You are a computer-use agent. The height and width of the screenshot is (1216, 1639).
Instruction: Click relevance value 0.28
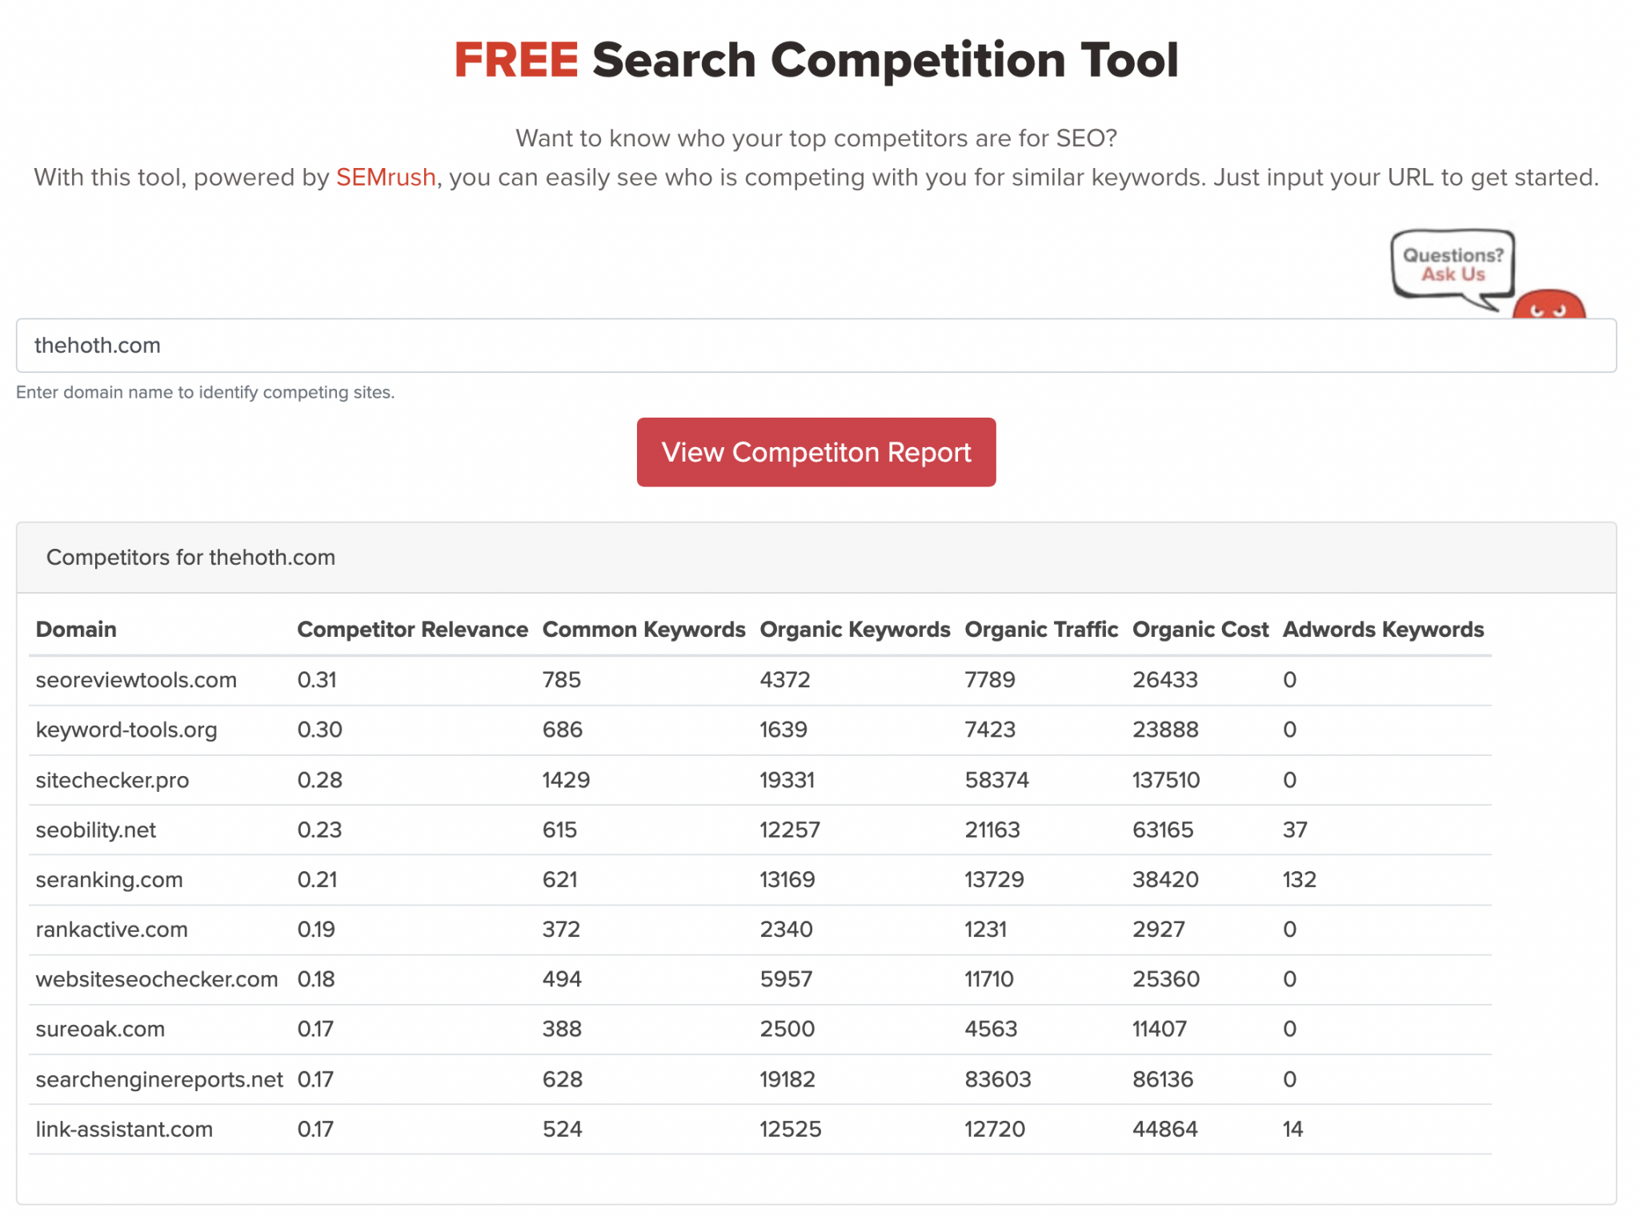[x=319, y=780]
